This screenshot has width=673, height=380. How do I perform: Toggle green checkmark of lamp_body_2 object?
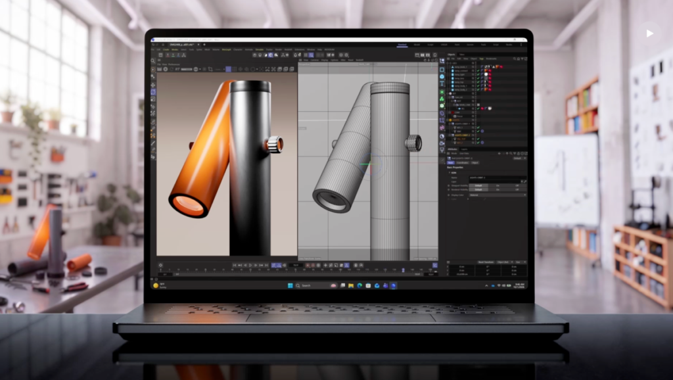point(478,89)
